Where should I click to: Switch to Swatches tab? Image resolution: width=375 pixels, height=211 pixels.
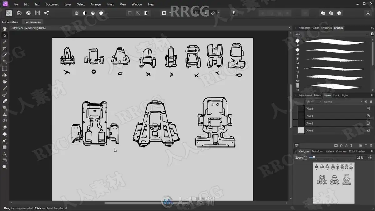point(326,28)
